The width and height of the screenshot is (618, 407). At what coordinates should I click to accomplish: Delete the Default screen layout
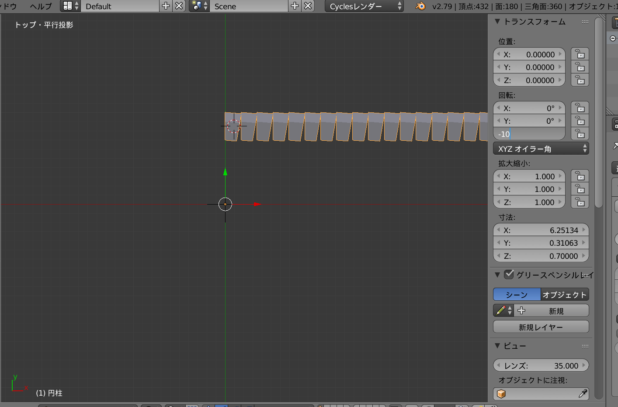[x=179, y=6]
